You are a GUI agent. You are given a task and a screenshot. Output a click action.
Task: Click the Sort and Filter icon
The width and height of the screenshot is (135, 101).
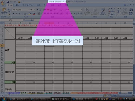(125, 10)
